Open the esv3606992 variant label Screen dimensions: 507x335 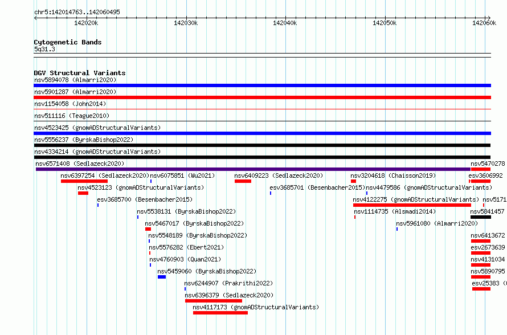point(486,175)
